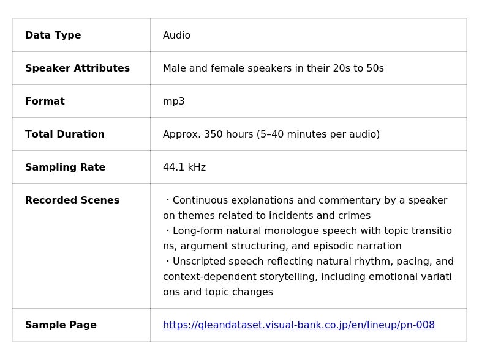Click the "Format" row label

(x=45, y=101)
